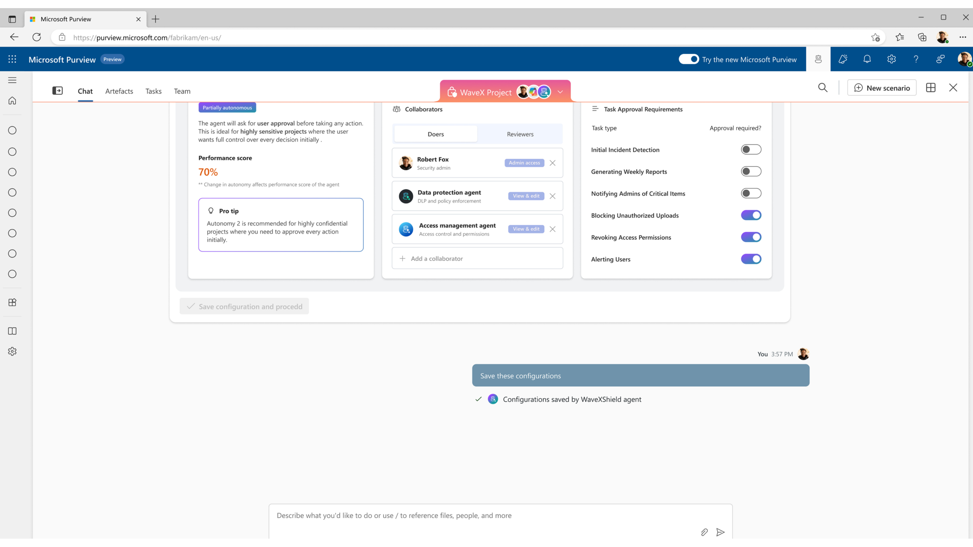Image resolution: width=973 pixels, height=547 pixels.
Task: Open a new browser tab
Action: pos(155,19)
